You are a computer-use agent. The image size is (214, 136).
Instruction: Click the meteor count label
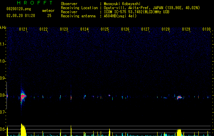tap(48, 11)
